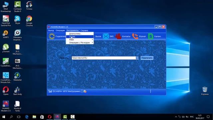Click the Подключить button
The width and height of the screenshot is (213, 120).
coord(147,58)
